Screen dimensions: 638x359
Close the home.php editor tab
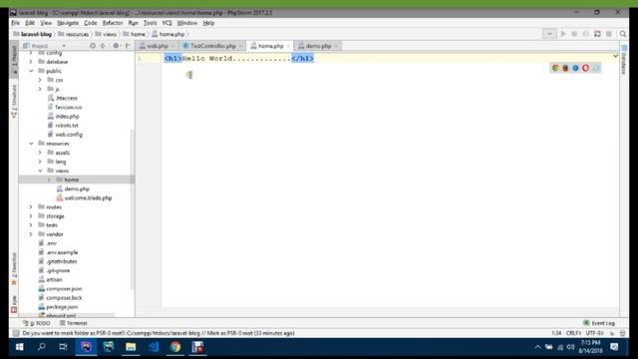288,46
